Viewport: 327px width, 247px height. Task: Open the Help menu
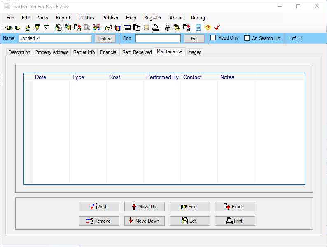click(x=131, y=18)
